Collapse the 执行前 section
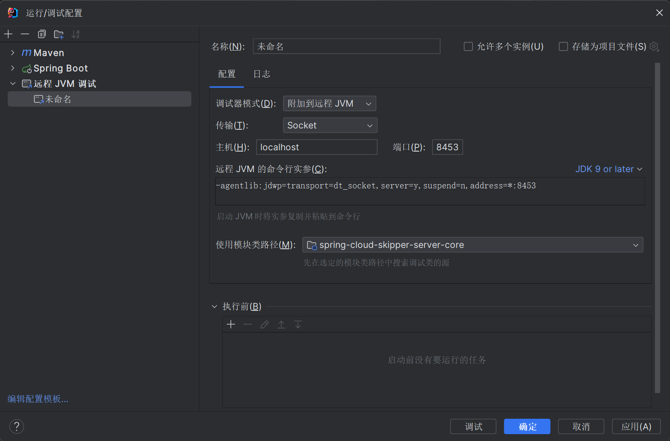 point(214,307)
